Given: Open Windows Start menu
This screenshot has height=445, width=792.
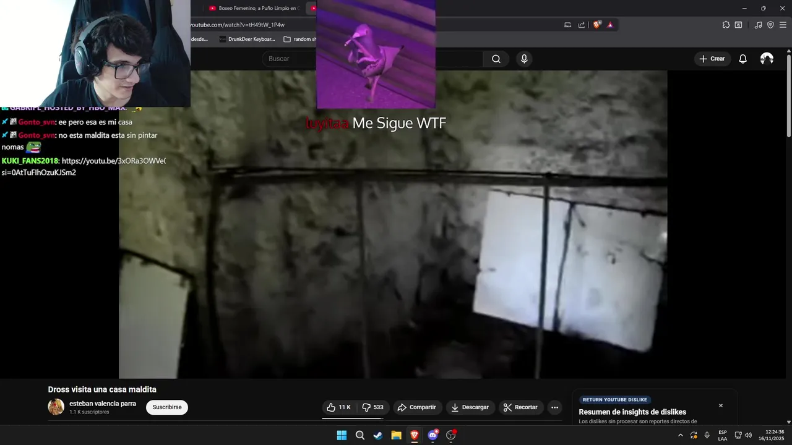Looking at the screenshot, I should 342,435.
